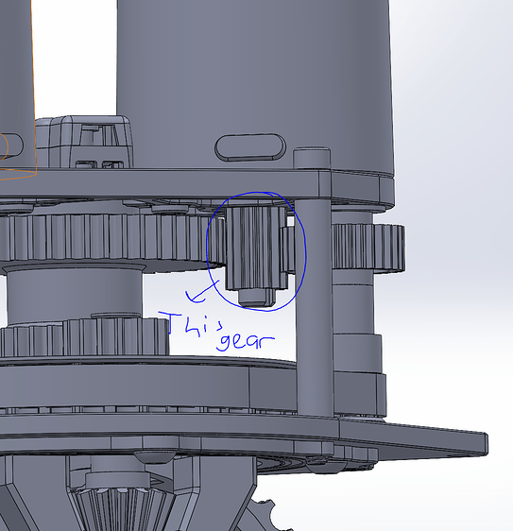This screenshot has height=531, width=513.
Task: Select the shaft stub below the pinion
Action: (x=257, y=298)
